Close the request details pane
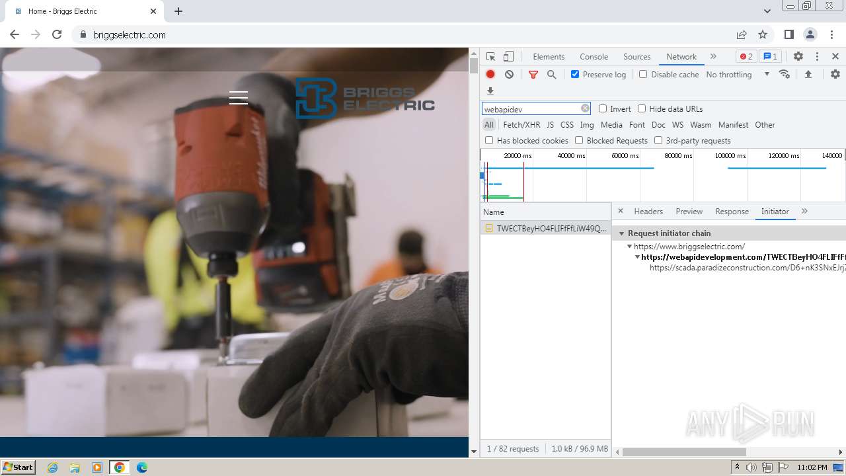This screenshot has width=846, height=476. click(621, 211)
